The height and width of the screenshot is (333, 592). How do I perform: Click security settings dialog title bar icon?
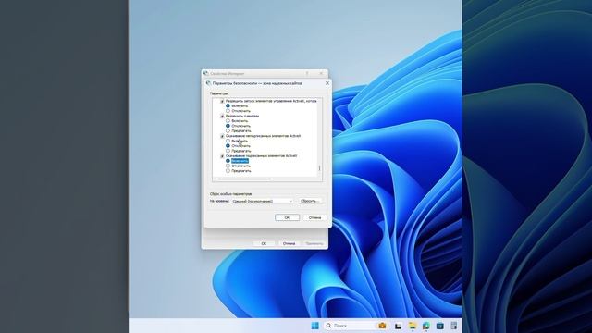tap(208, 83)
